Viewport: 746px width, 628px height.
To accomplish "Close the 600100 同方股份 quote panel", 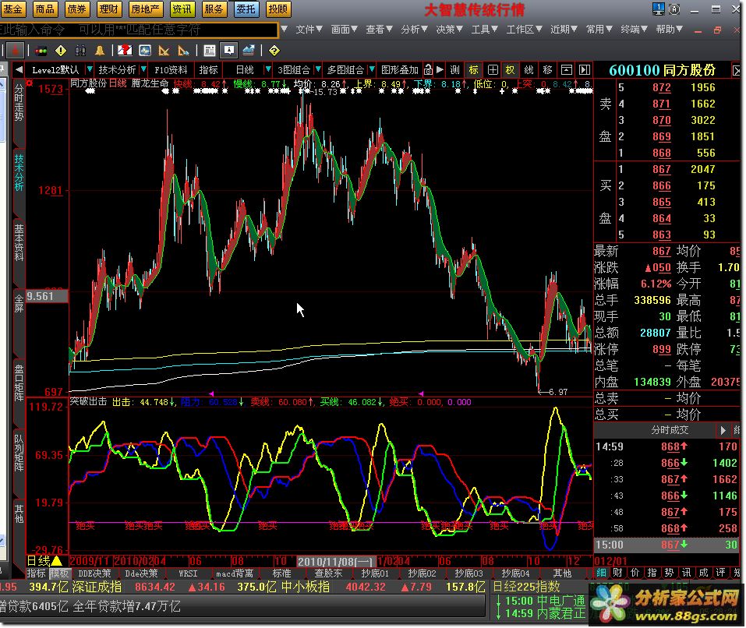I will pos(737,71).
